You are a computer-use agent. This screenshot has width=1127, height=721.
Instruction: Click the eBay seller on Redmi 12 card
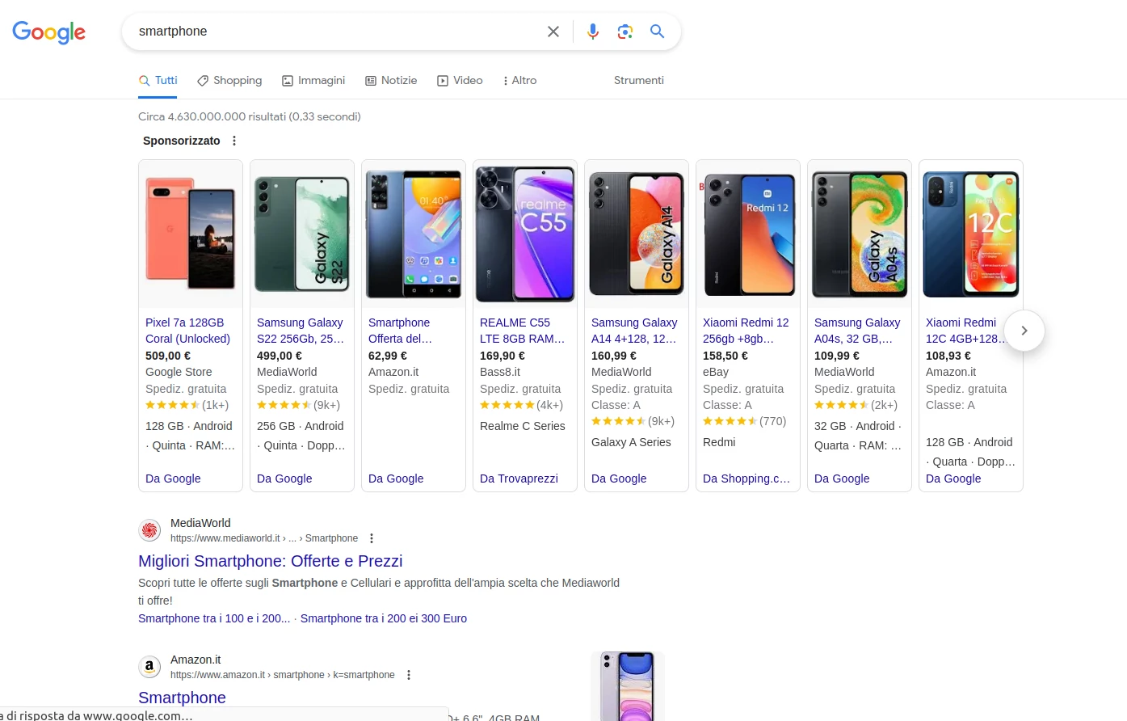coord(716,372)
